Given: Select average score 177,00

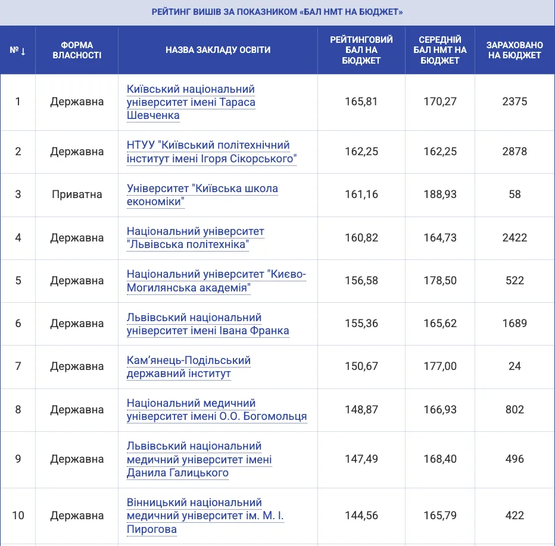Looking at the screenshot, I should tap(440, 366).
